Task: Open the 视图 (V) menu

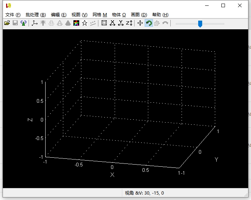Action: 80,15
